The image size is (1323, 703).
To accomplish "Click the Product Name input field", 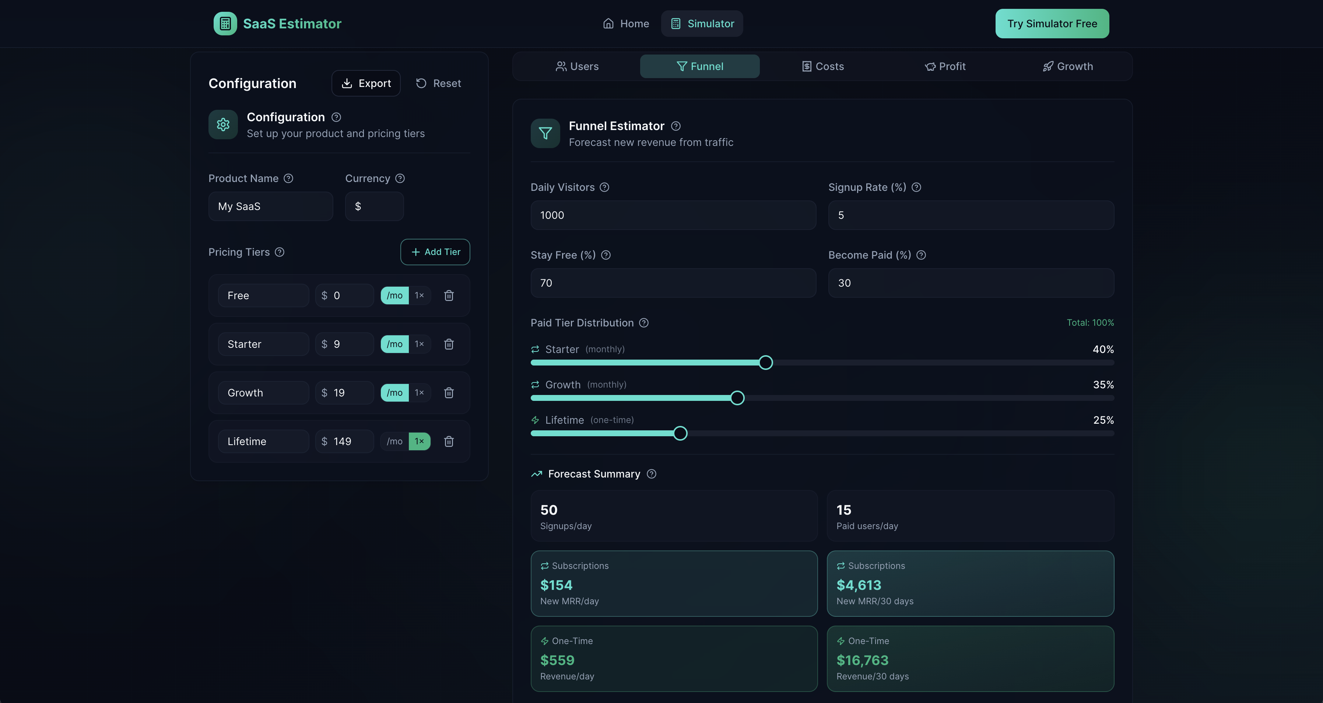I will [x=270, y=206].
